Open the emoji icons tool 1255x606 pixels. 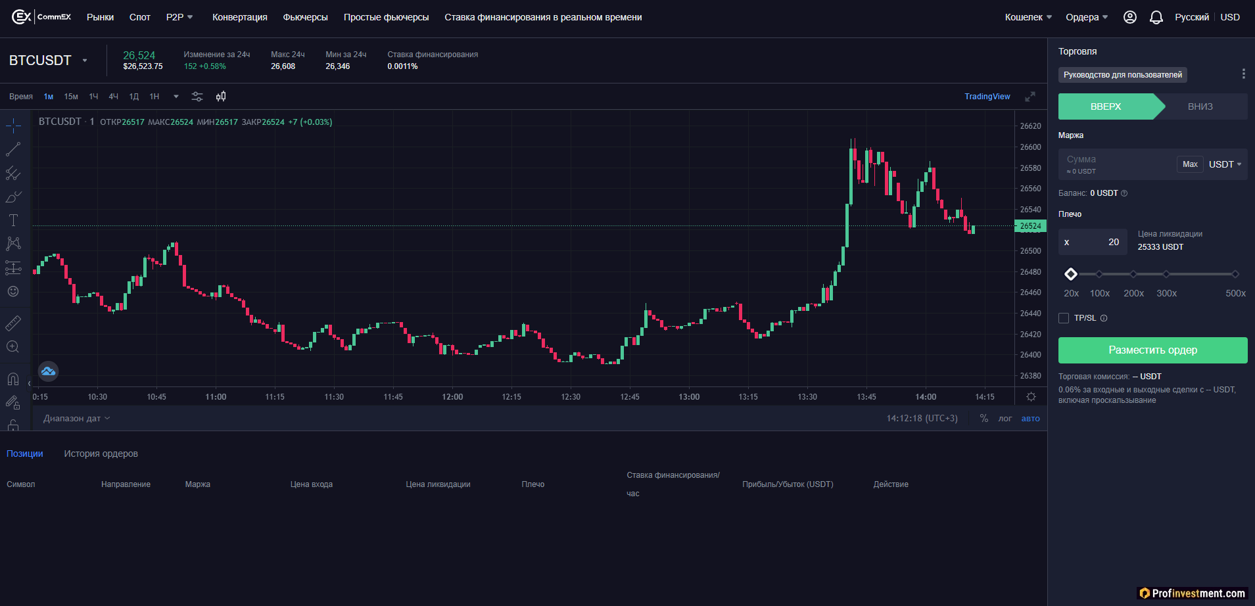click(13, 291)
